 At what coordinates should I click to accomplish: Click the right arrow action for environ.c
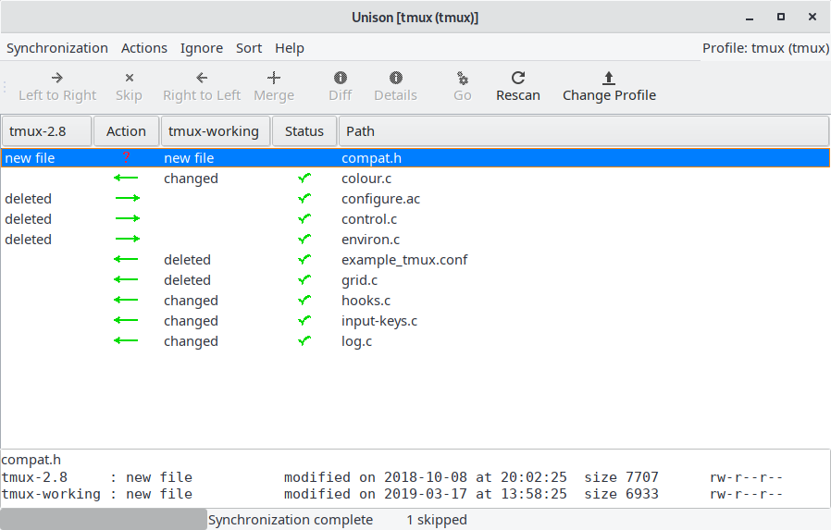coord(128,239)
